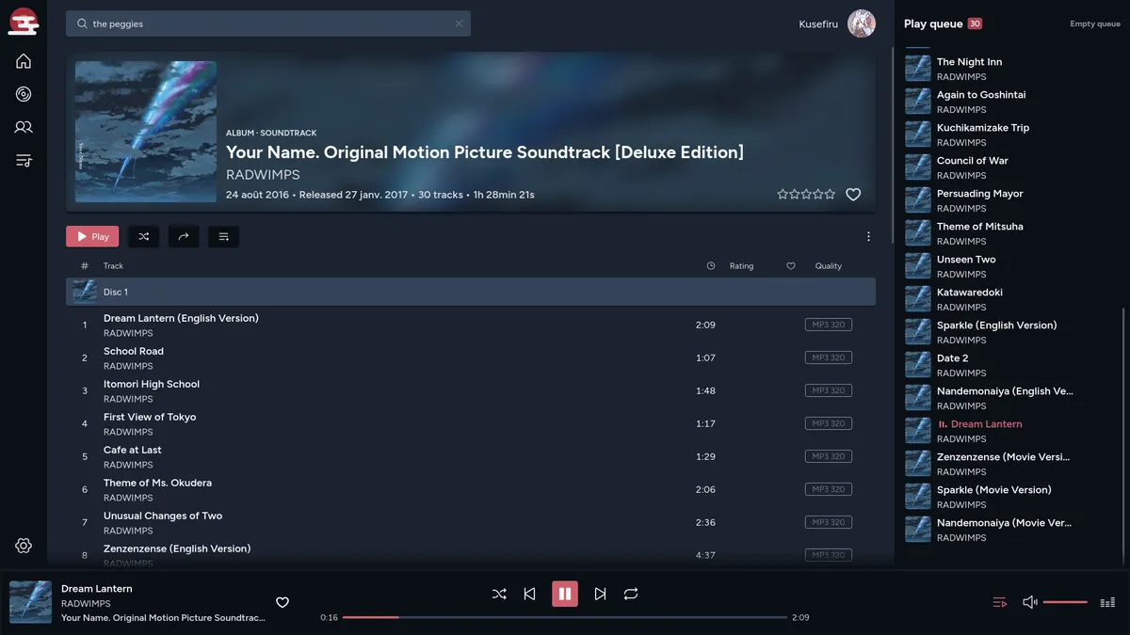Clear the search field text
Screen dimensions: 1130x635
tap(459, 24)
